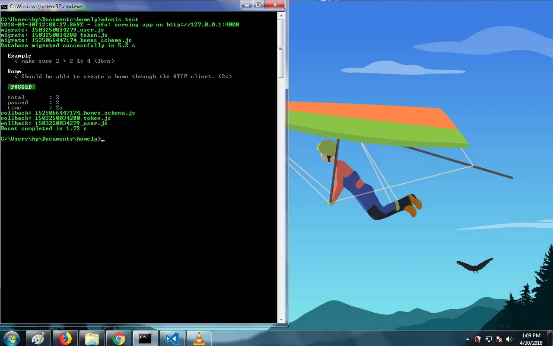Minimize the cmd.exe window
Screen dimensions: 553x346
click(247, 5)
